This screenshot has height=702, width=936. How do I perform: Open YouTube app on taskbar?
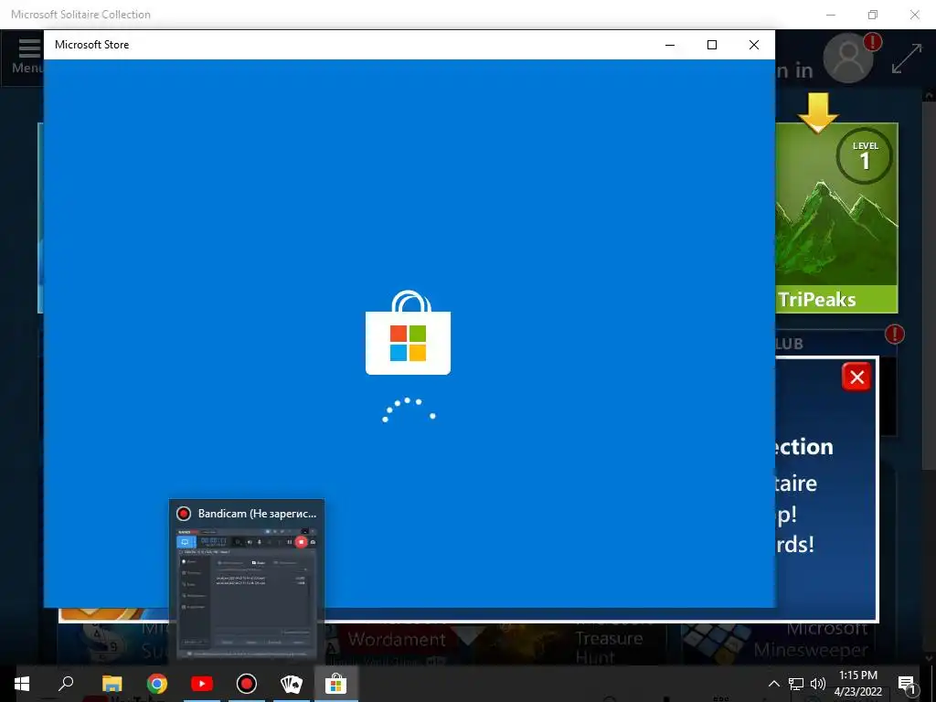[x=202, y=684]
